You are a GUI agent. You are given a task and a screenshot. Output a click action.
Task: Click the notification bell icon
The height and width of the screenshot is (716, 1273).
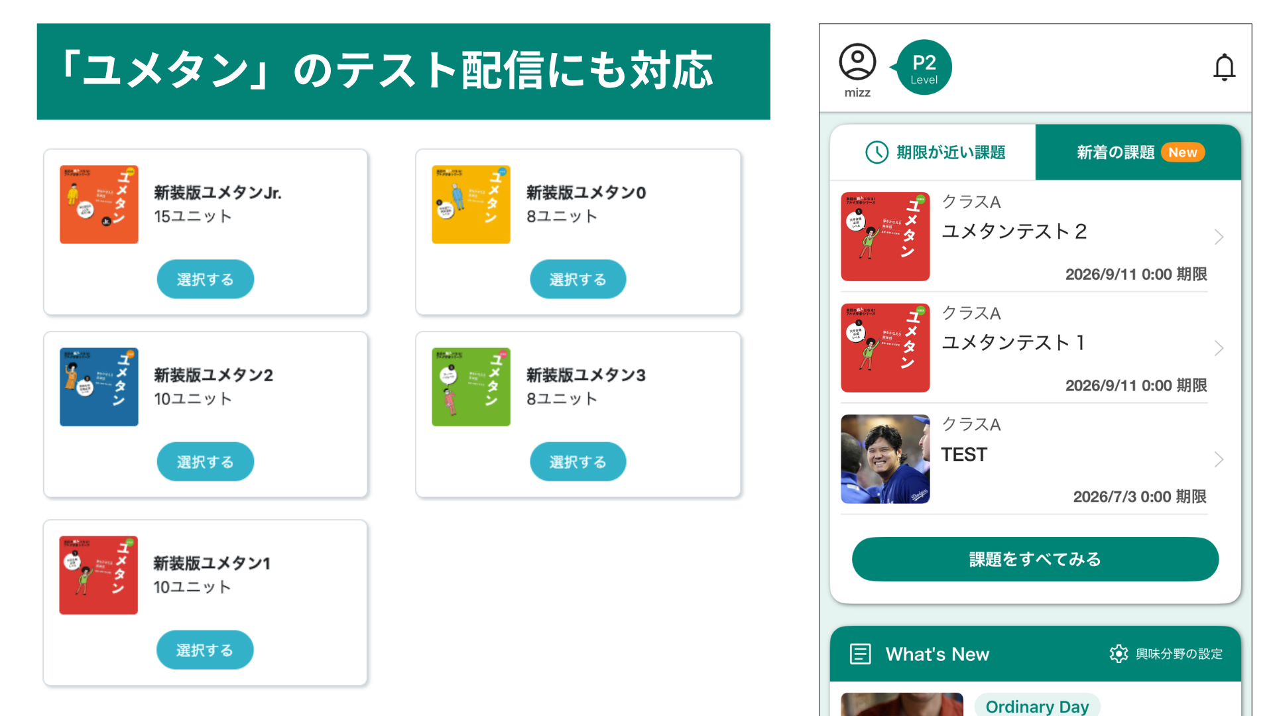[1224, 68]
